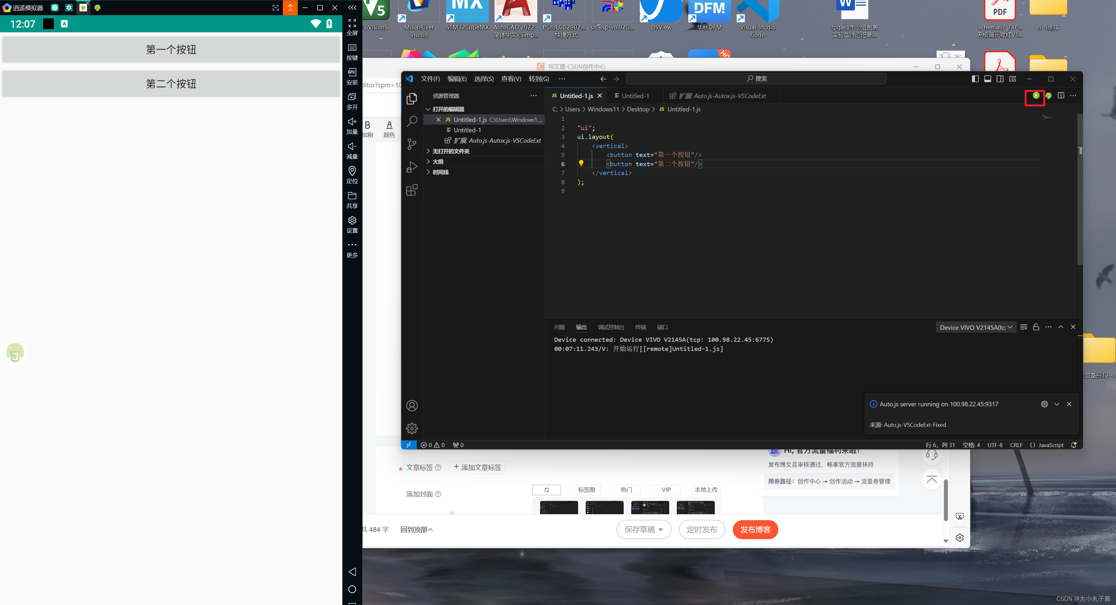
Task: Toggle the output scroll lock icon
Action: click(1036, 327)
